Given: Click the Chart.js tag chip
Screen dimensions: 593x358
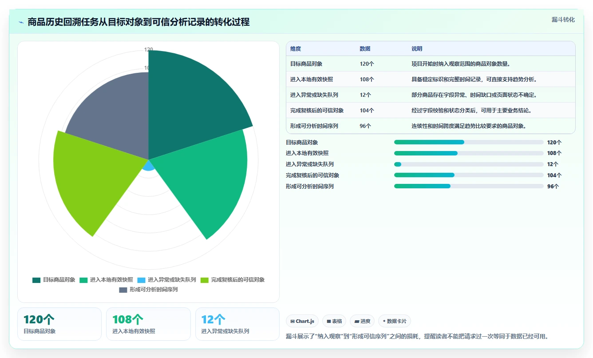Looking at the screenshot, I should click(x=302, y=321).
